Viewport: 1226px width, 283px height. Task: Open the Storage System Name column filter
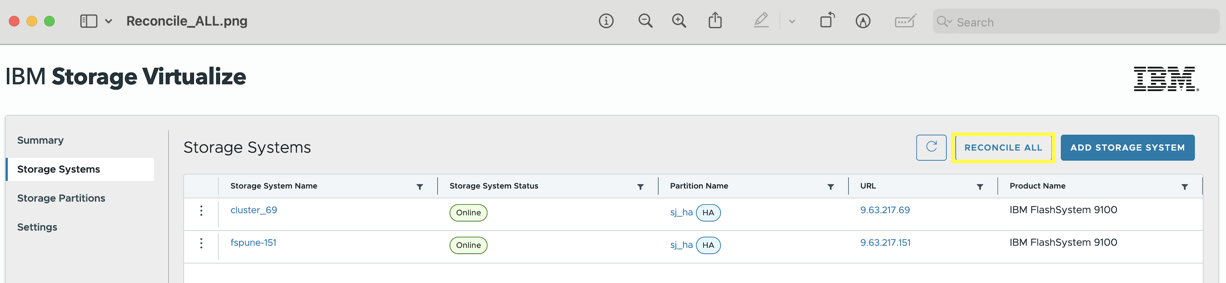tap(420, 187)
